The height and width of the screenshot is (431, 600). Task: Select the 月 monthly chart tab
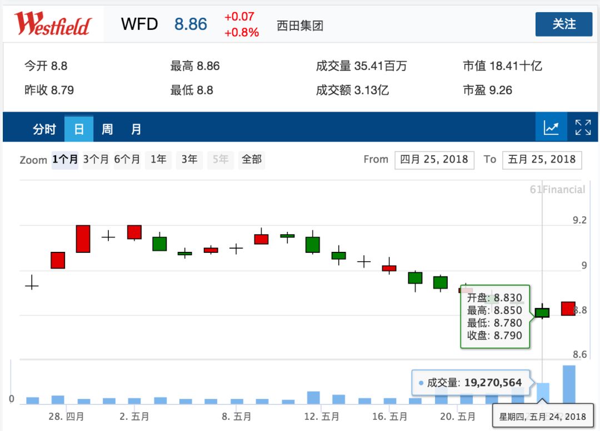click(136, 129)
